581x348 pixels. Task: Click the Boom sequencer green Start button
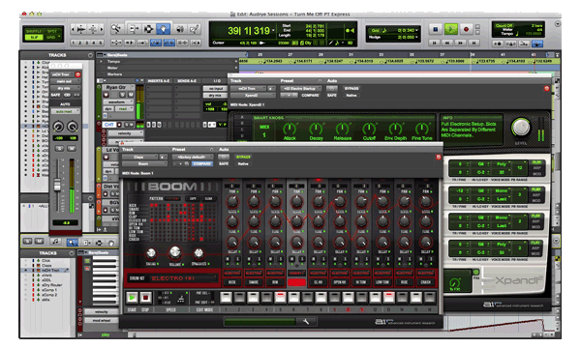coord(132,297)
